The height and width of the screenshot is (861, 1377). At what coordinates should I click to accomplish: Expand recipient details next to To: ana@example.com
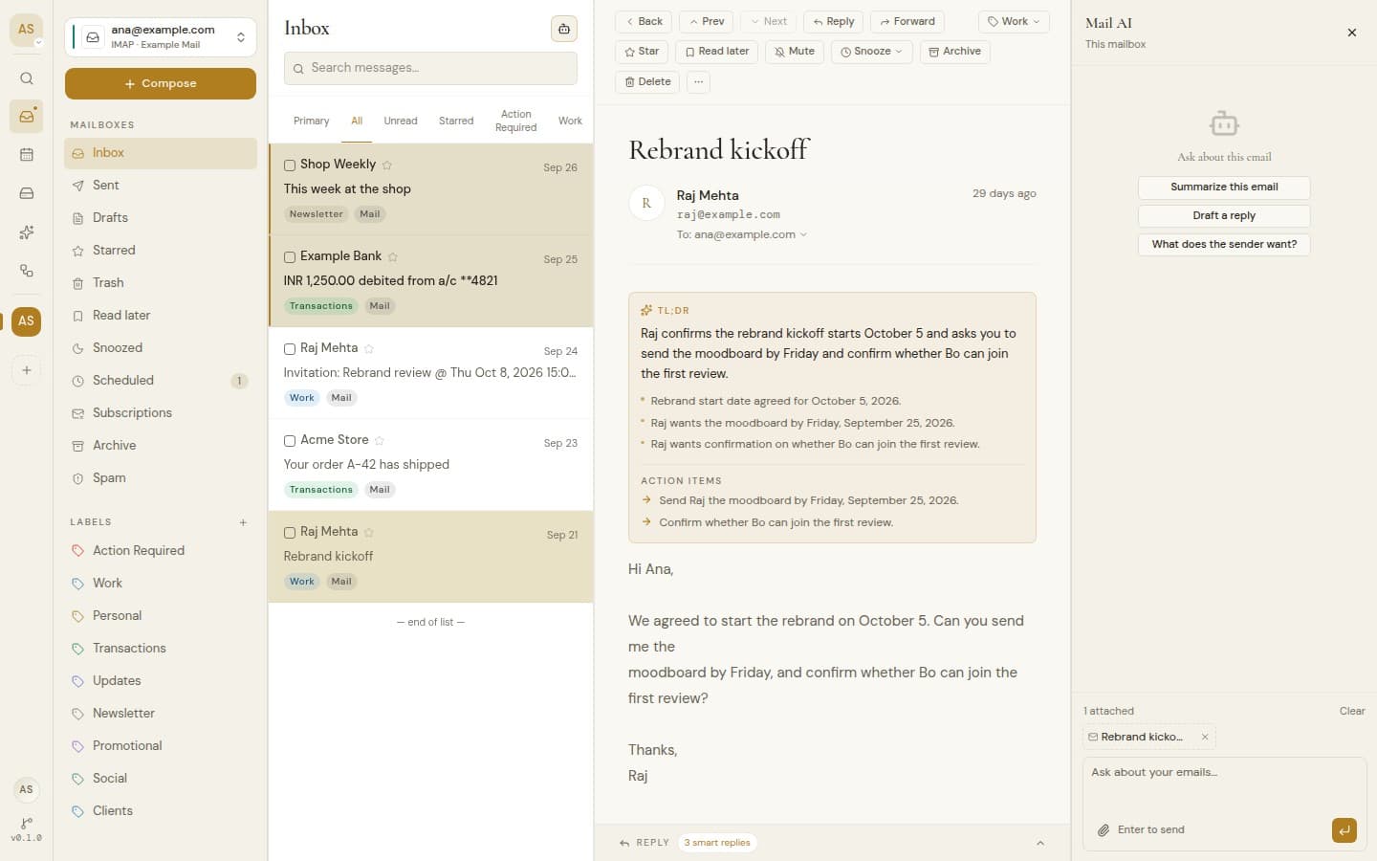[x=803, y=234]
